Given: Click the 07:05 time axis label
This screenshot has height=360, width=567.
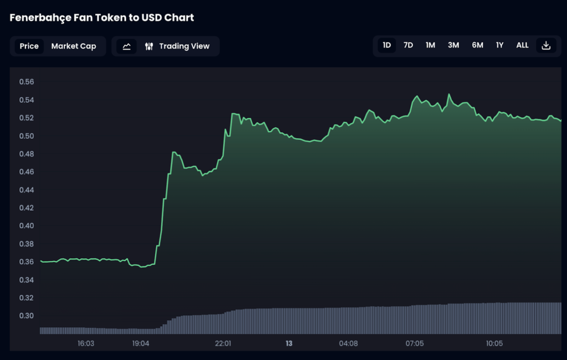Looking at the screenshot, I should click(414, 343).
